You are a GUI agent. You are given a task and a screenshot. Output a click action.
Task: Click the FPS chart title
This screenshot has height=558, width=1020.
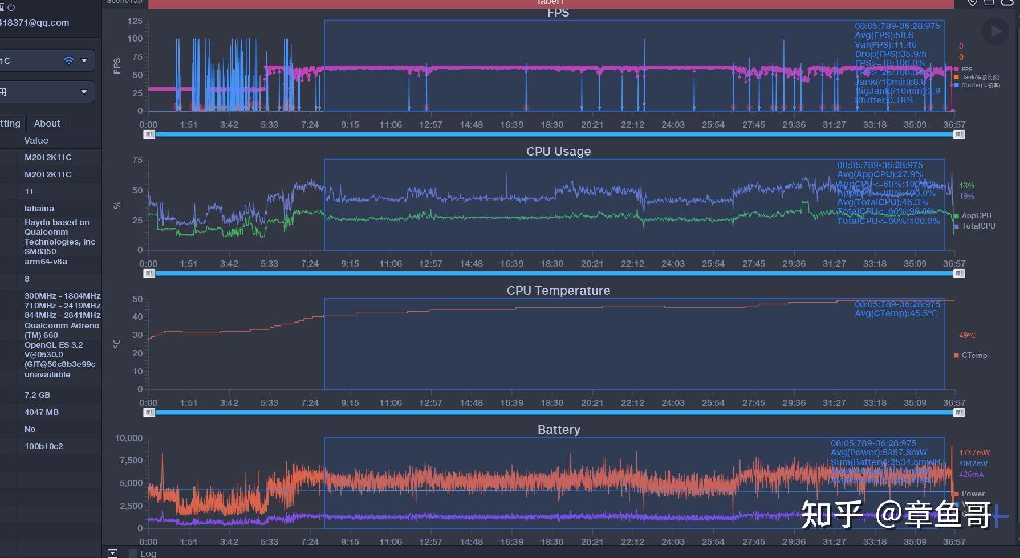558,13
